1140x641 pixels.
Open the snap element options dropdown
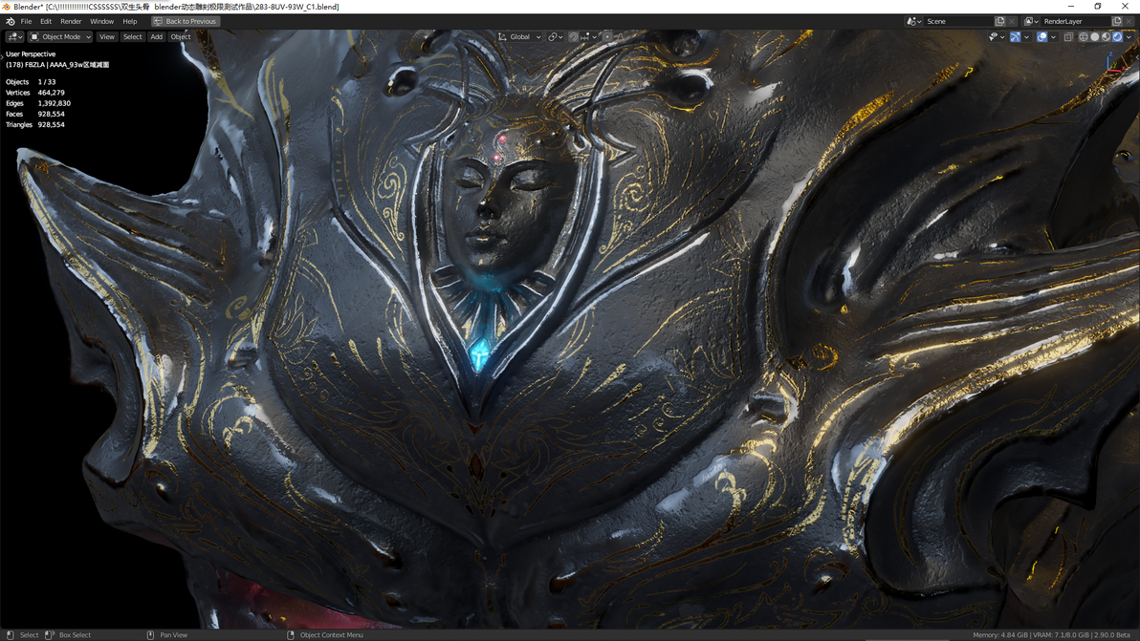[589, 36]
